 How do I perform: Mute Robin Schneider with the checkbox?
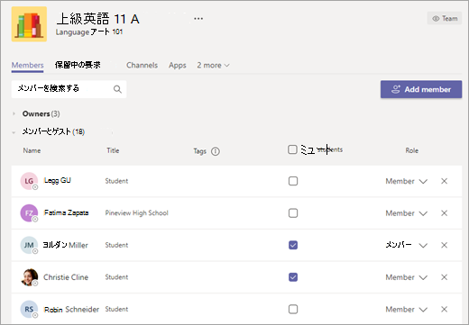click(x=293, y=309)
